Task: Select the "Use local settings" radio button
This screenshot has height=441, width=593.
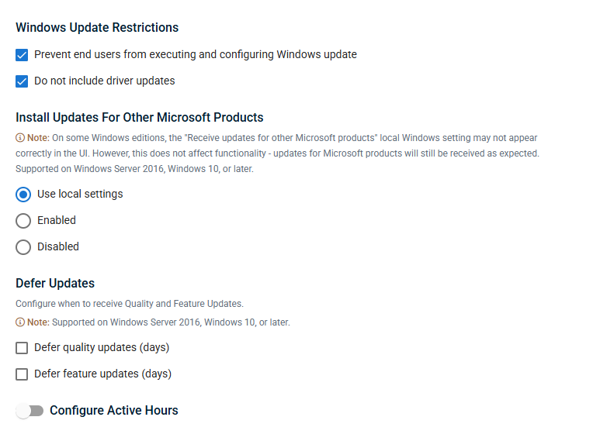Action: coord(23,195)
